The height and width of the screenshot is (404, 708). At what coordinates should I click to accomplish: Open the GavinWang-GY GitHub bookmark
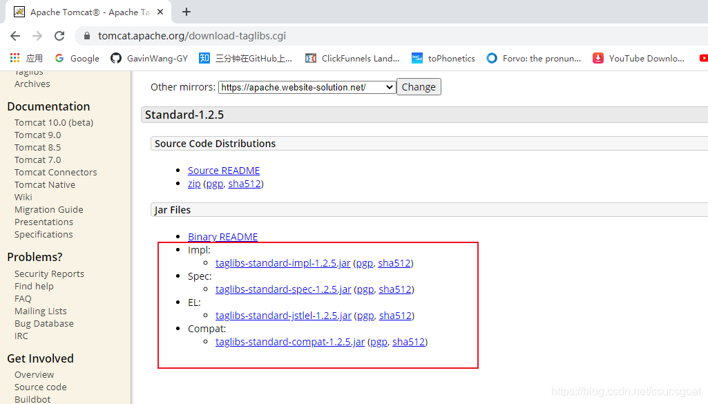(149, 58)
